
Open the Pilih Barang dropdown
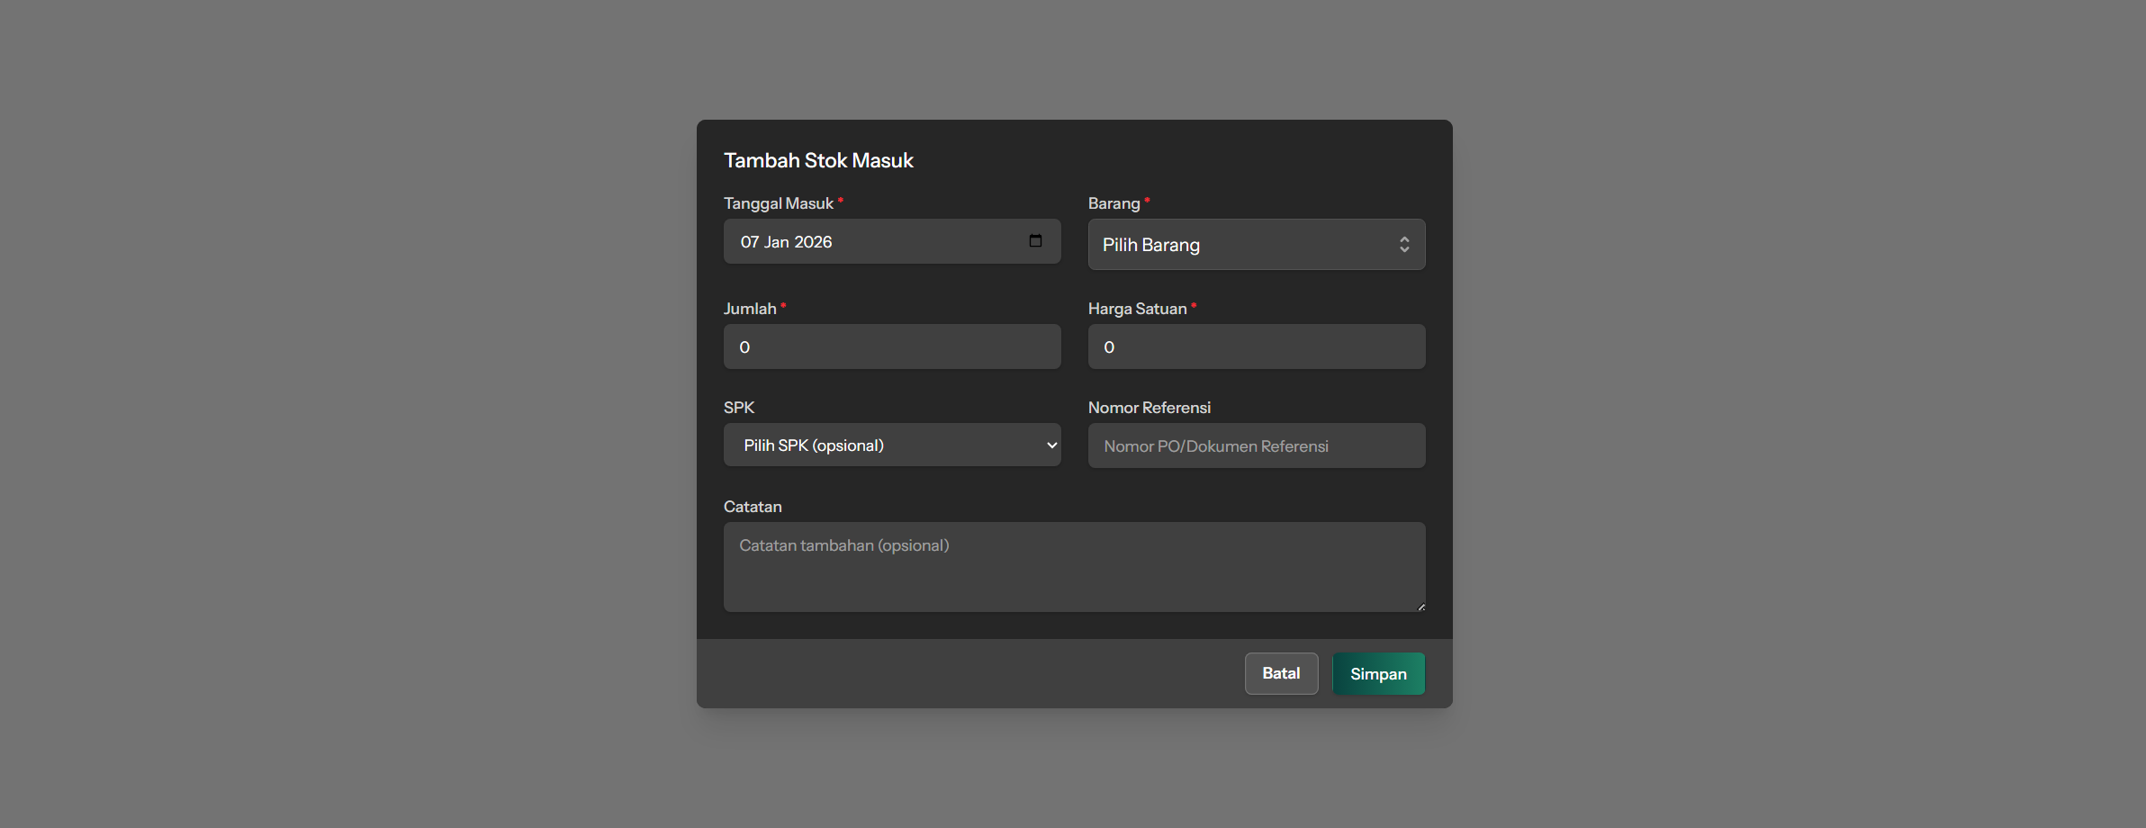click(x=1242, y=245)
